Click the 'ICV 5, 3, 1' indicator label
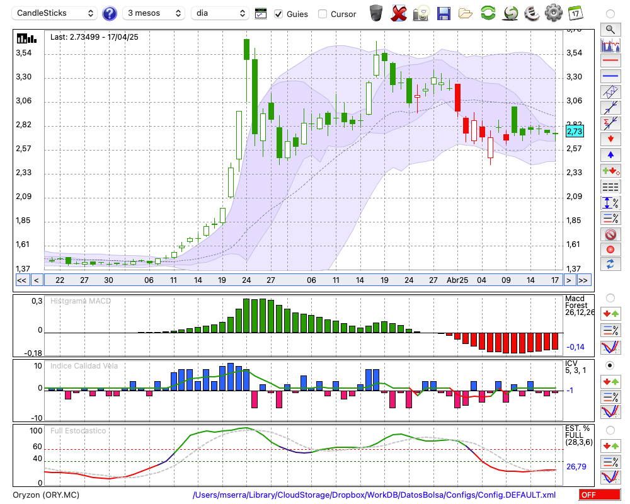This screenshot has height=504, width=630. (x=575, y=367)
